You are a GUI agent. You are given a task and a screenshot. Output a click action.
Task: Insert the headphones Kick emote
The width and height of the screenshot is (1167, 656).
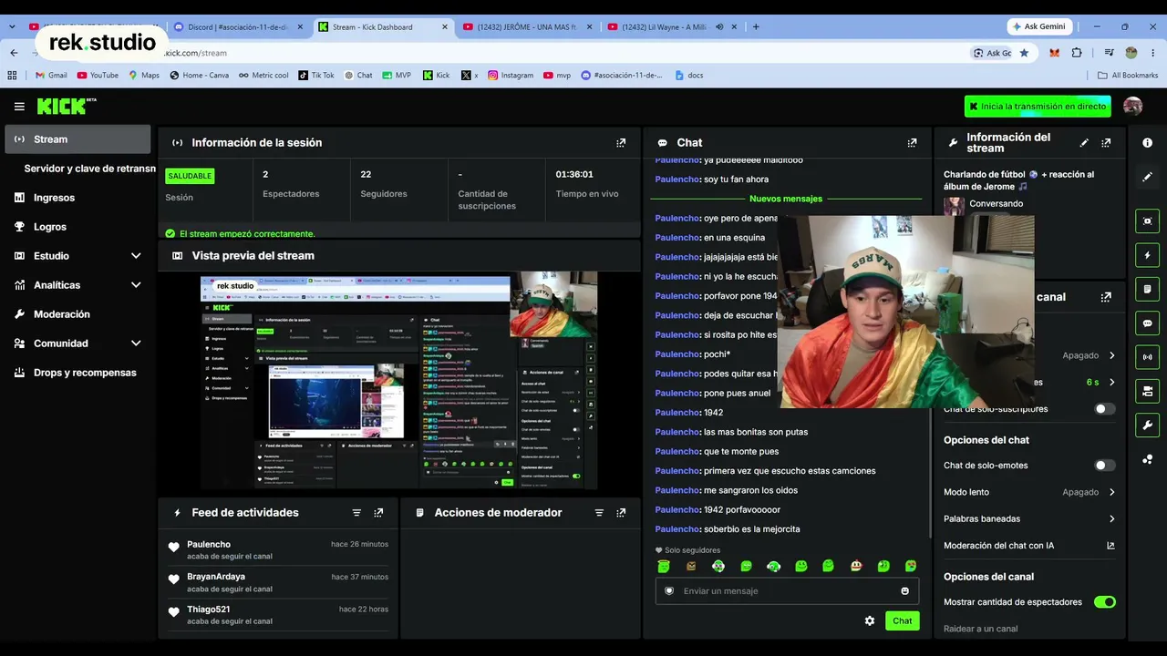coord(773,567)
